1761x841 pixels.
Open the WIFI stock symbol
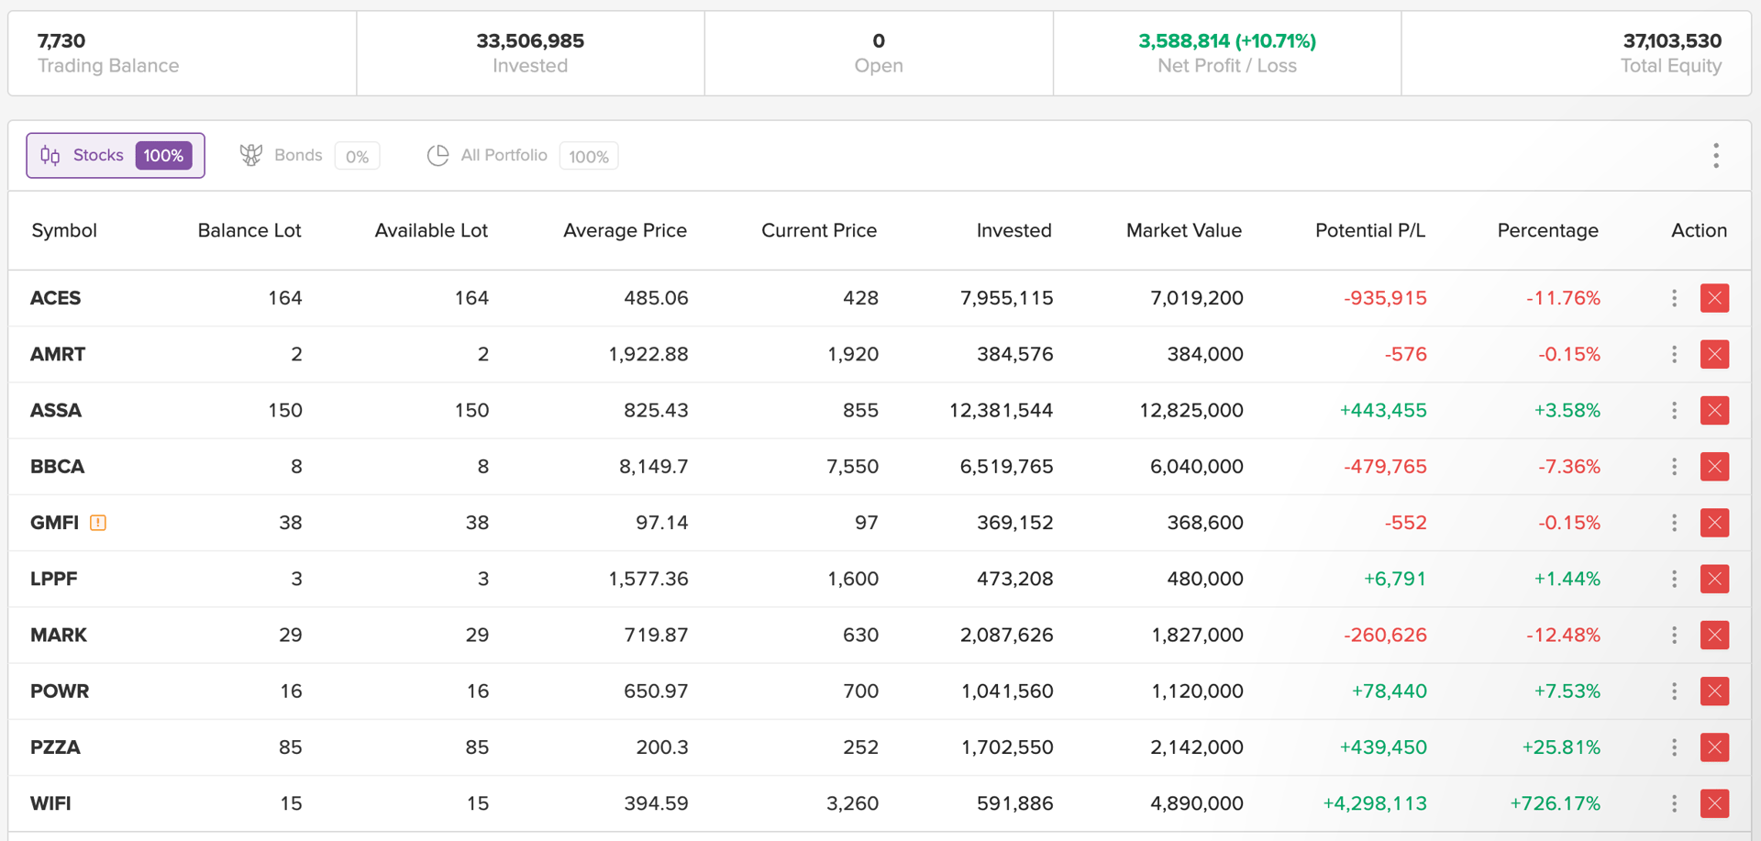point(50,803)
